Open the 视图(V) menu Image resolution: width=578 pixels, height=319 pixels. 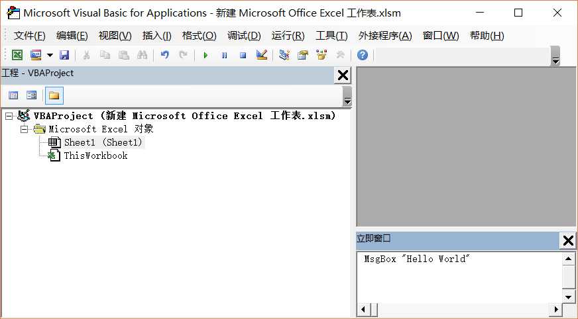[x=115, y=36]
